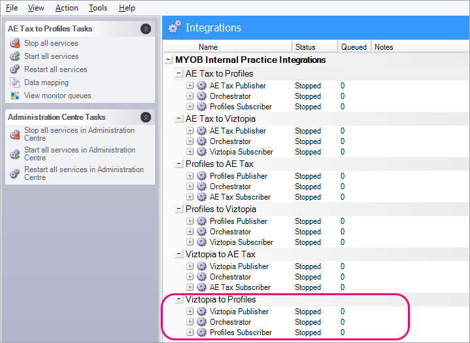The image size is (470, 343).
Task: Open the Tools menu
Action: (x=98, y=8)
